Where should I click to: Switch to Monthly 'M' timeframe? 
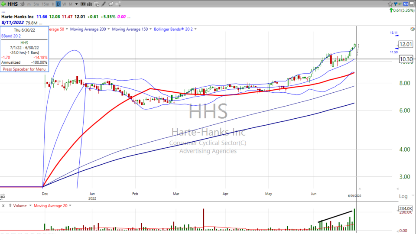[71, 4]
